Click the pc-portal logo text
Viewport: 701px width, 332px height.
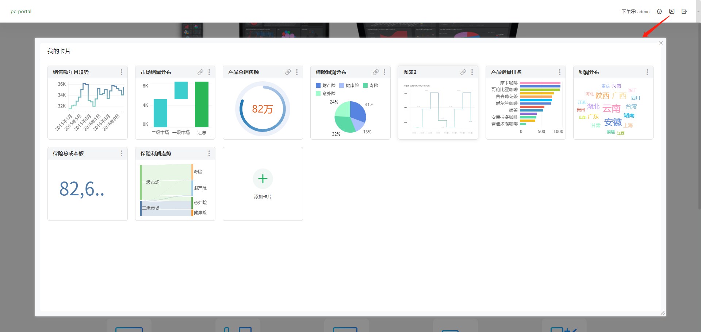click(x=21, y=11)
